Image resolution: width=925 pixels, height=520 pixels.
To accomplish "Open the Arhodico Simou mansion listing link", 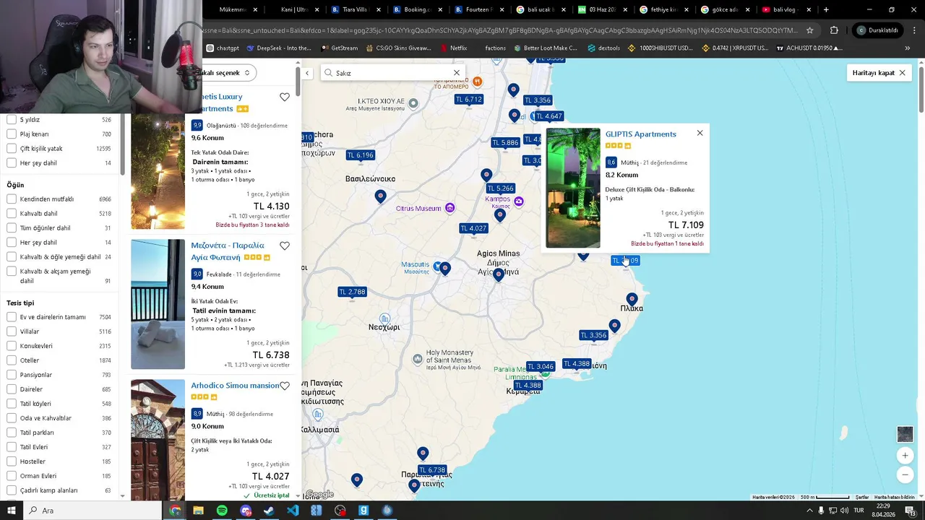I will 235,386.
